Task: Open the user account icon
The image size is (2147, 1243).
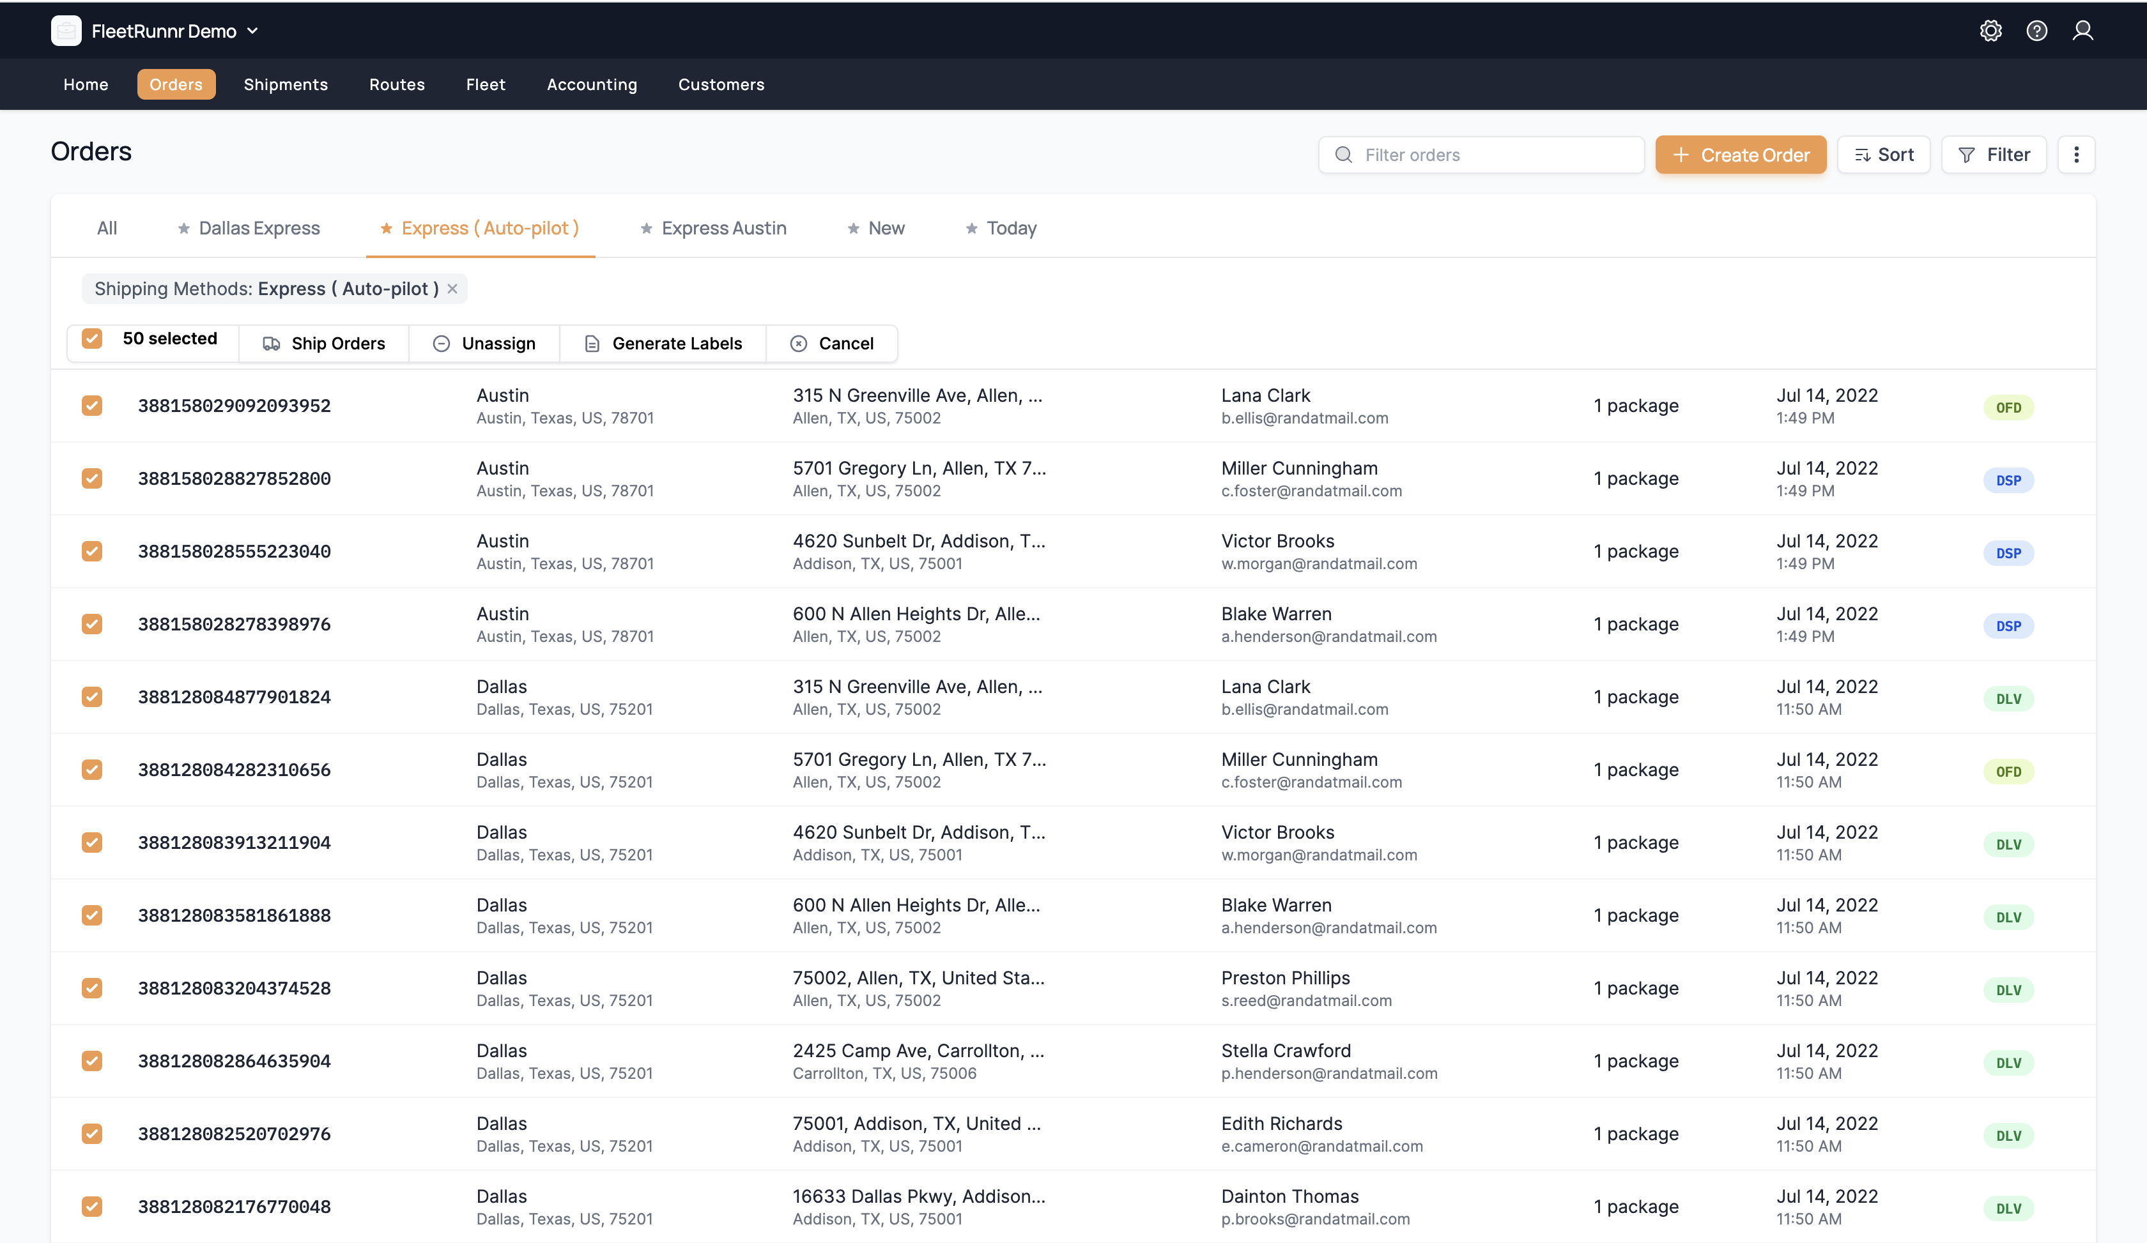Action: point(2082,31)
